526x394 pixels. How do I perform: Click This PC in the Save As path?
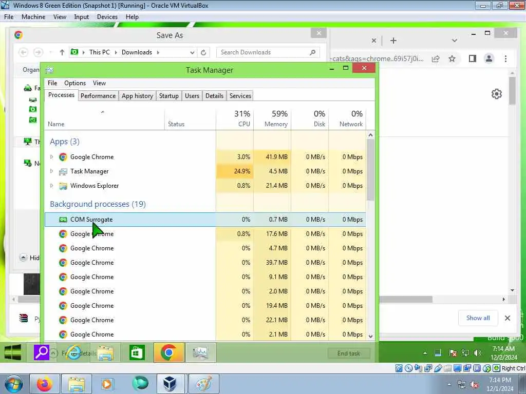[99, 52]
